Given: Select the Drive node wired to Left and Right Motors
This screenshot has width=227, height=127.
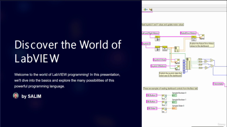Looking at the screenshot, I should 157,38.
